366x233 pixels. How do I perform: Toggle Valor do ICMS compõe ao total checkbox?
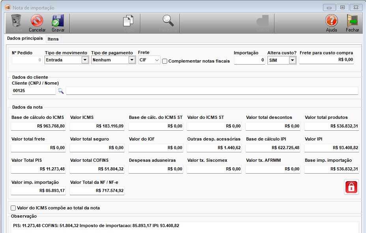coord(13,208)
